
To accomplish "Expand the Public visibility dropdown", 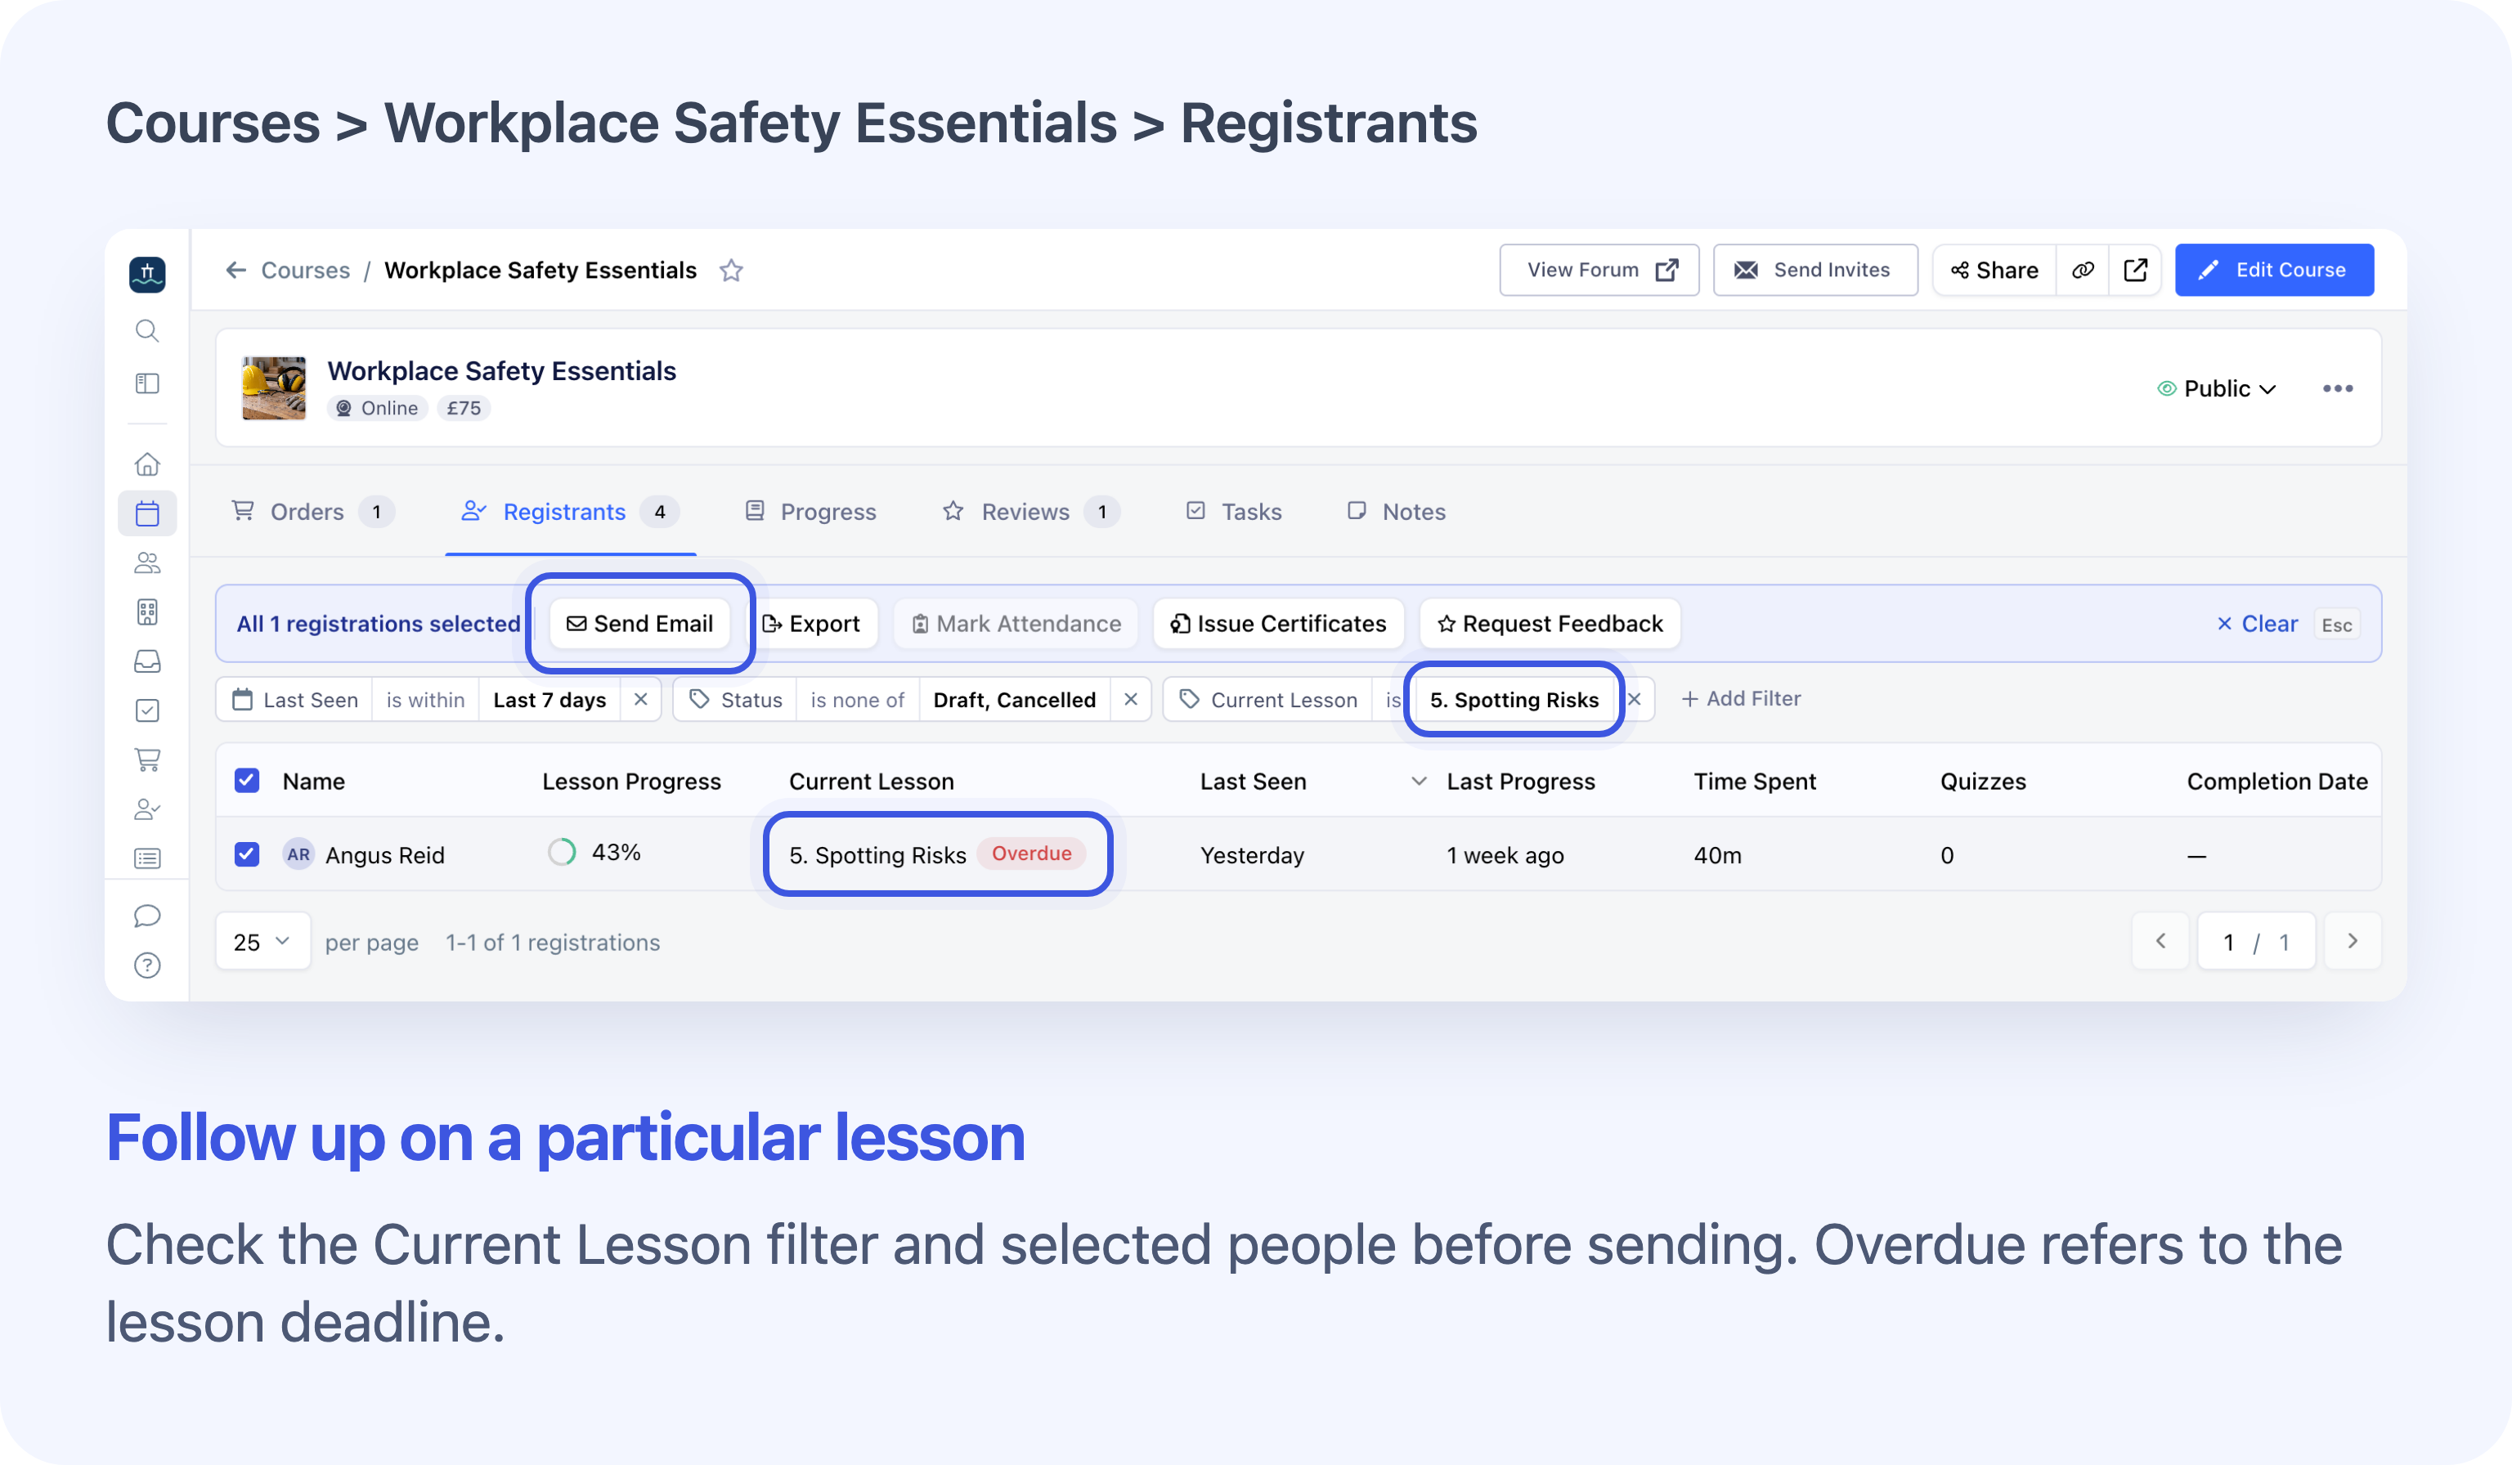I will point(2217,388).
